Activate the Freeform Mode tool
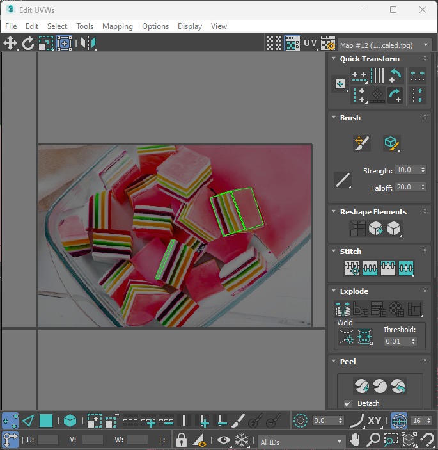 coord(64,44)
